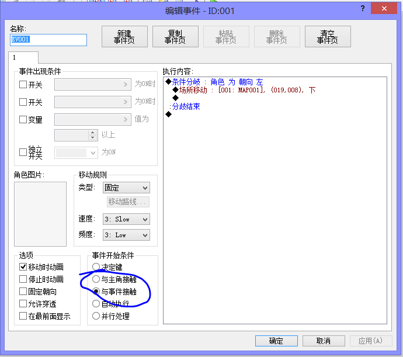Uncheck the 移动时动画 option

[23, 266]
